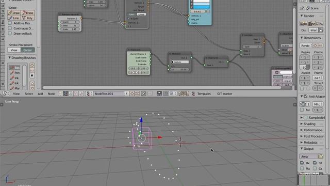Toggle fake user F button for NodeTree
This screenshot has height=186, width=330.
point(126,94)
